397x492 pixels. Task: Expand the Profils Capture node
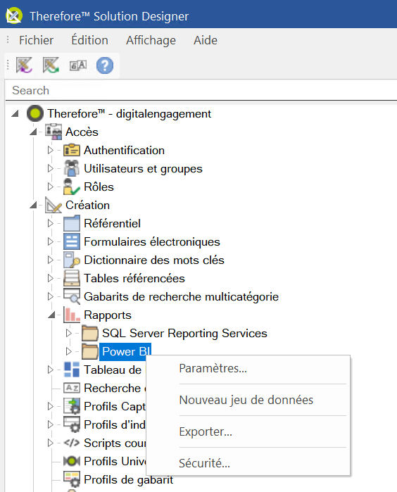point(50,406)
